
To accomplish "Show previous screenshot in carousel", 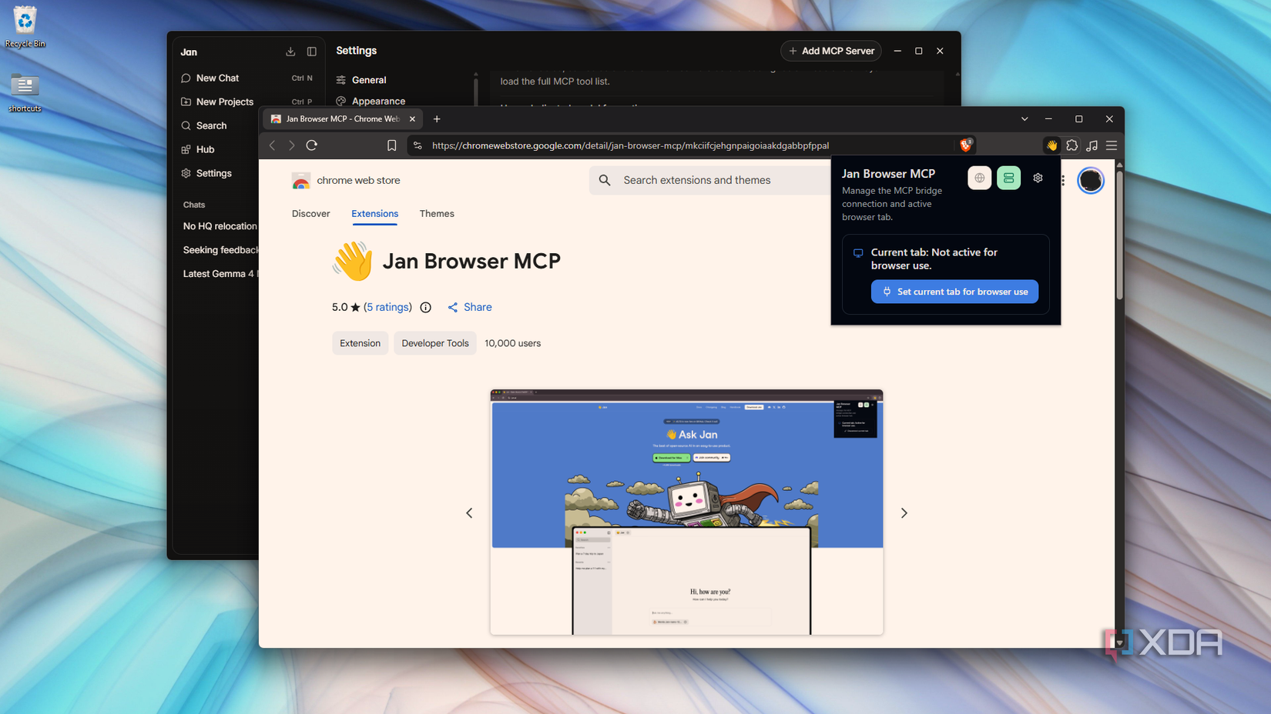I will tap(469, 512).
